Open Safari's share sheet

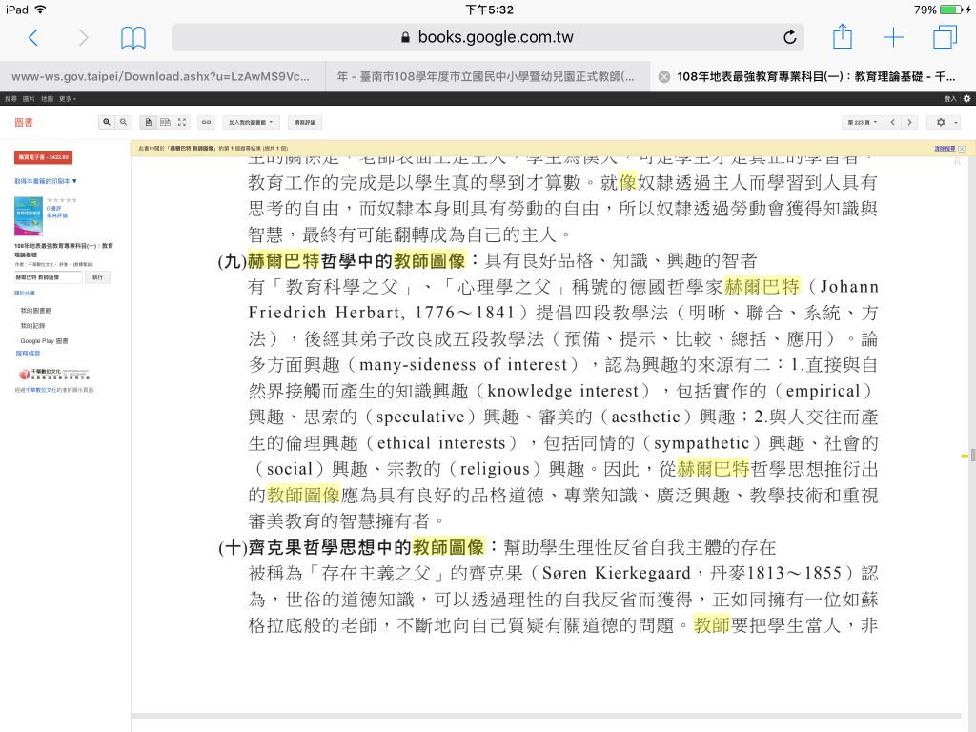pyautogui.click(x=842, y=37)
